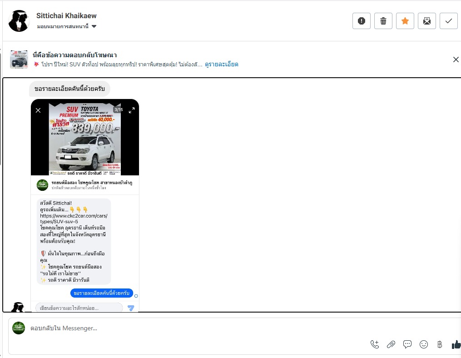Click the 3/15 image counter
This screenshot has width=461, height=358.
119,109
